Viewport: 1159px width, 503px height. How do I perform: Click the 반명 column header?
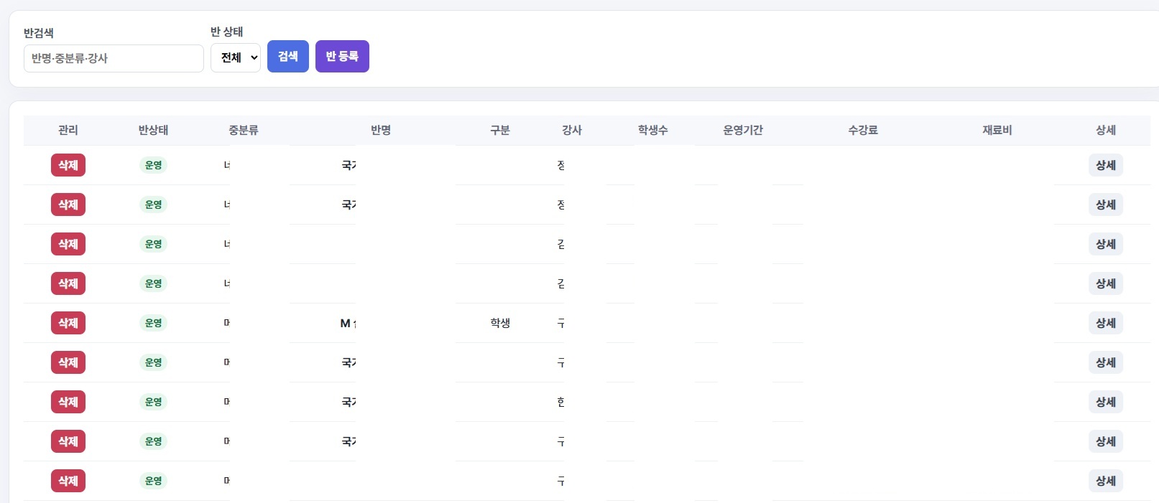click(x=381, y=130)
